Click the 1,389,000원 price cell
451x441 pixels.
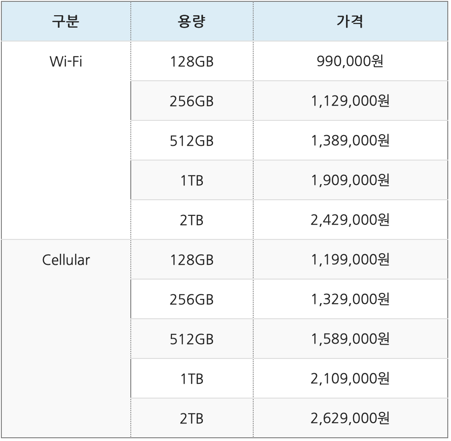[350, 140]
